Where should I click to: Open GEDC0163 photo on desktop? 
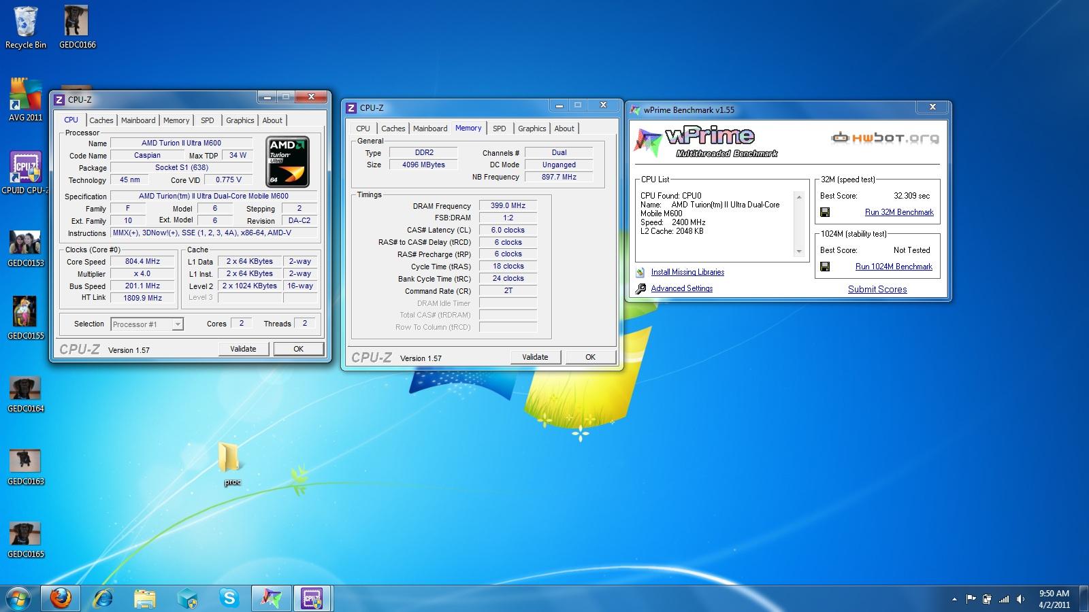(25, 467)
